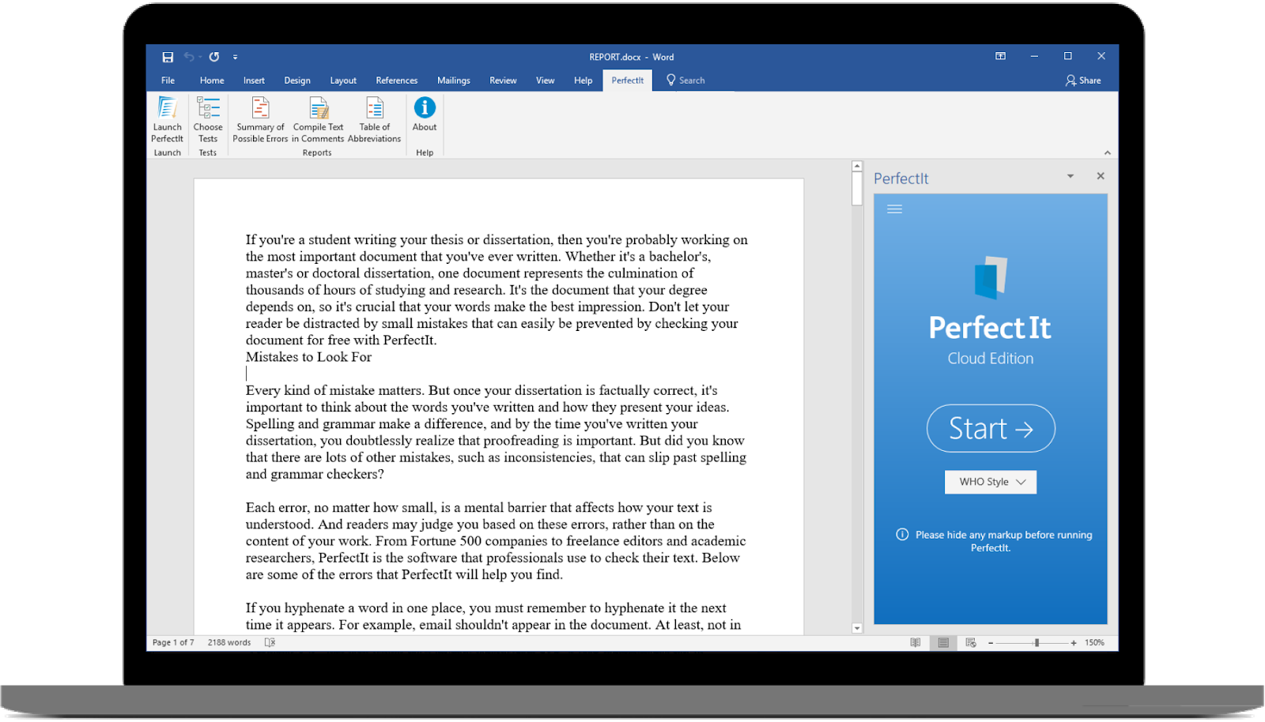The width and height of the screenshot is (1265, 722).
Task: Click the Start button in PerfectIt
Action: click(x=991, y=428)
